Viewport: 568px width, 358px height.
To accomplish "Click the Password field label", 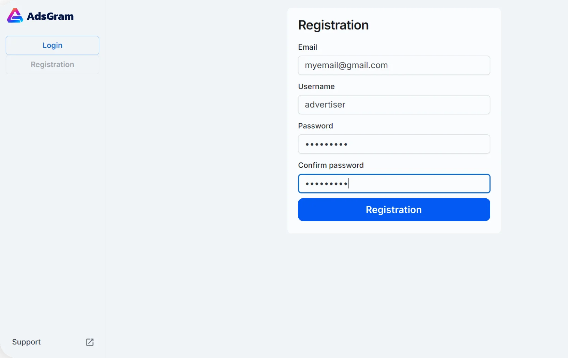I will tap(316, 126).
